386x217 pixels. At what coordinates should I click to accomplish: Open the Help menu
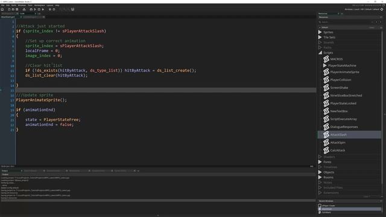tap(57, 5)
